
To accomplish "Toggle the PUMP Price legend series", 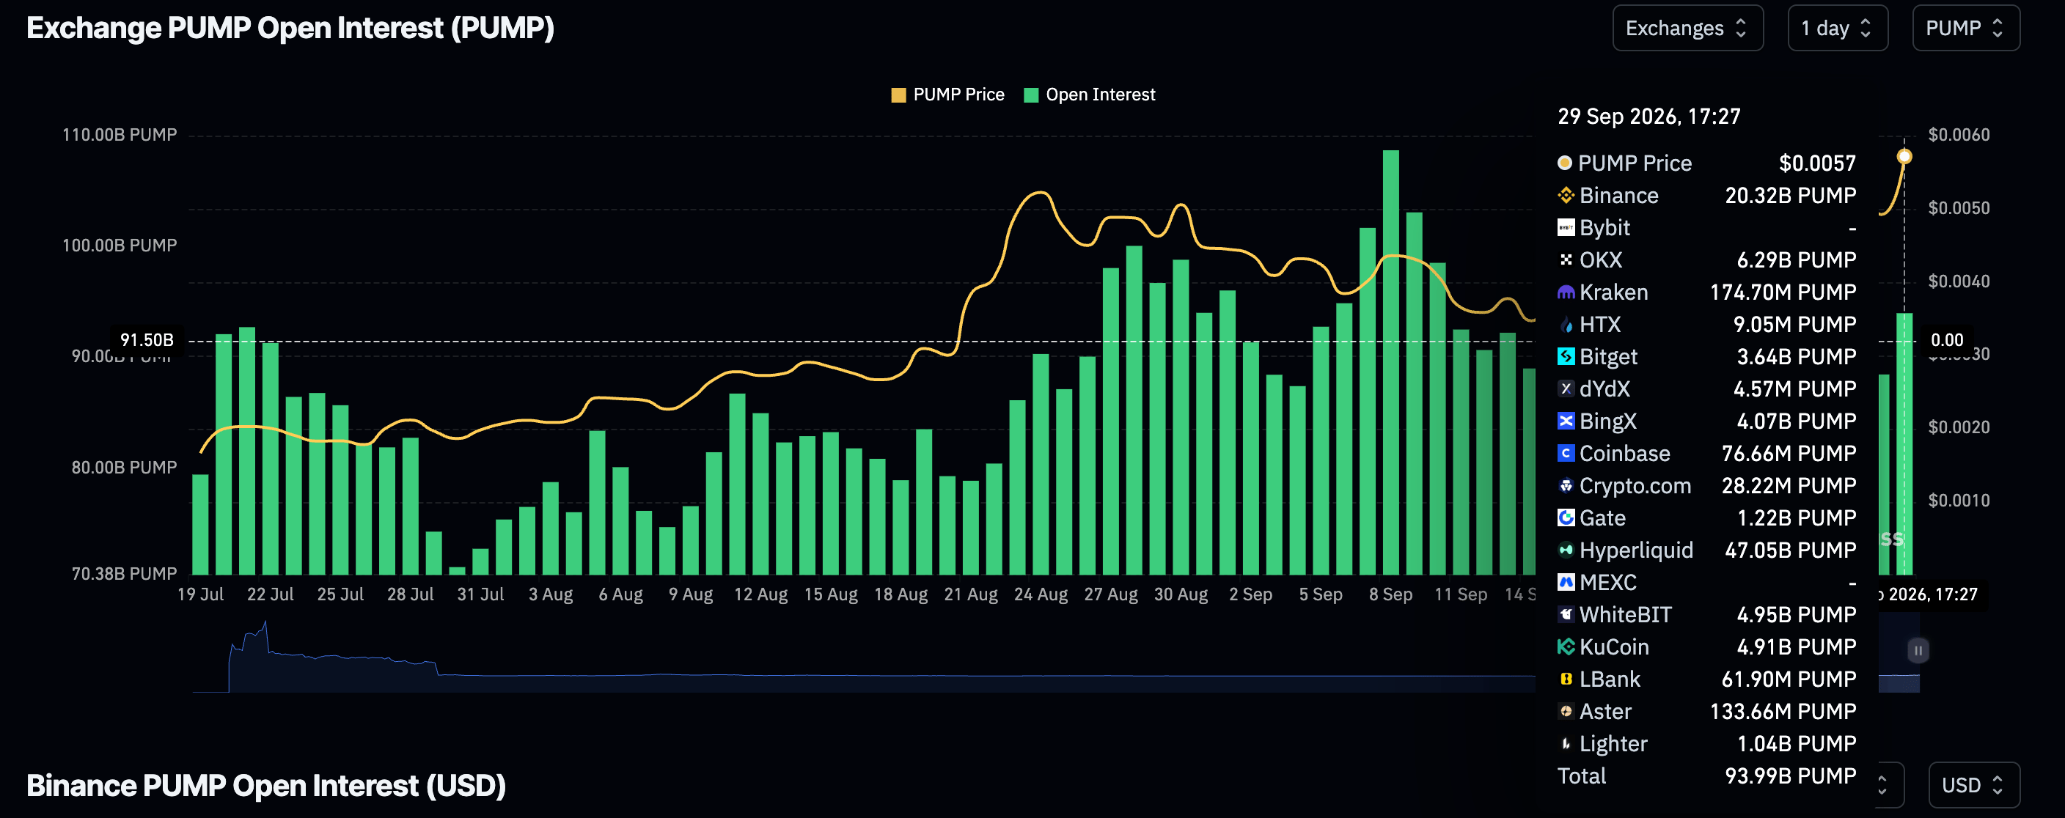I will 947,95.
